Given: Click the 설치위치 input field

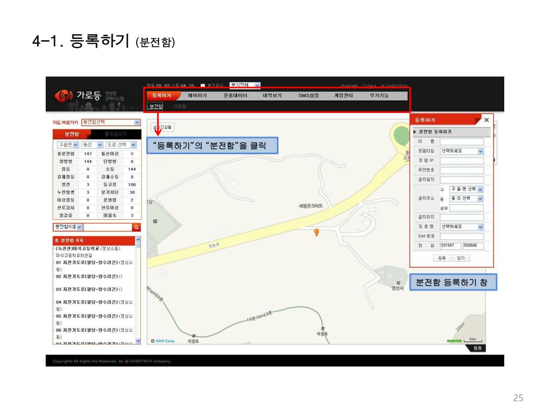Looking at the screenshot, I should tap(462, 217).
